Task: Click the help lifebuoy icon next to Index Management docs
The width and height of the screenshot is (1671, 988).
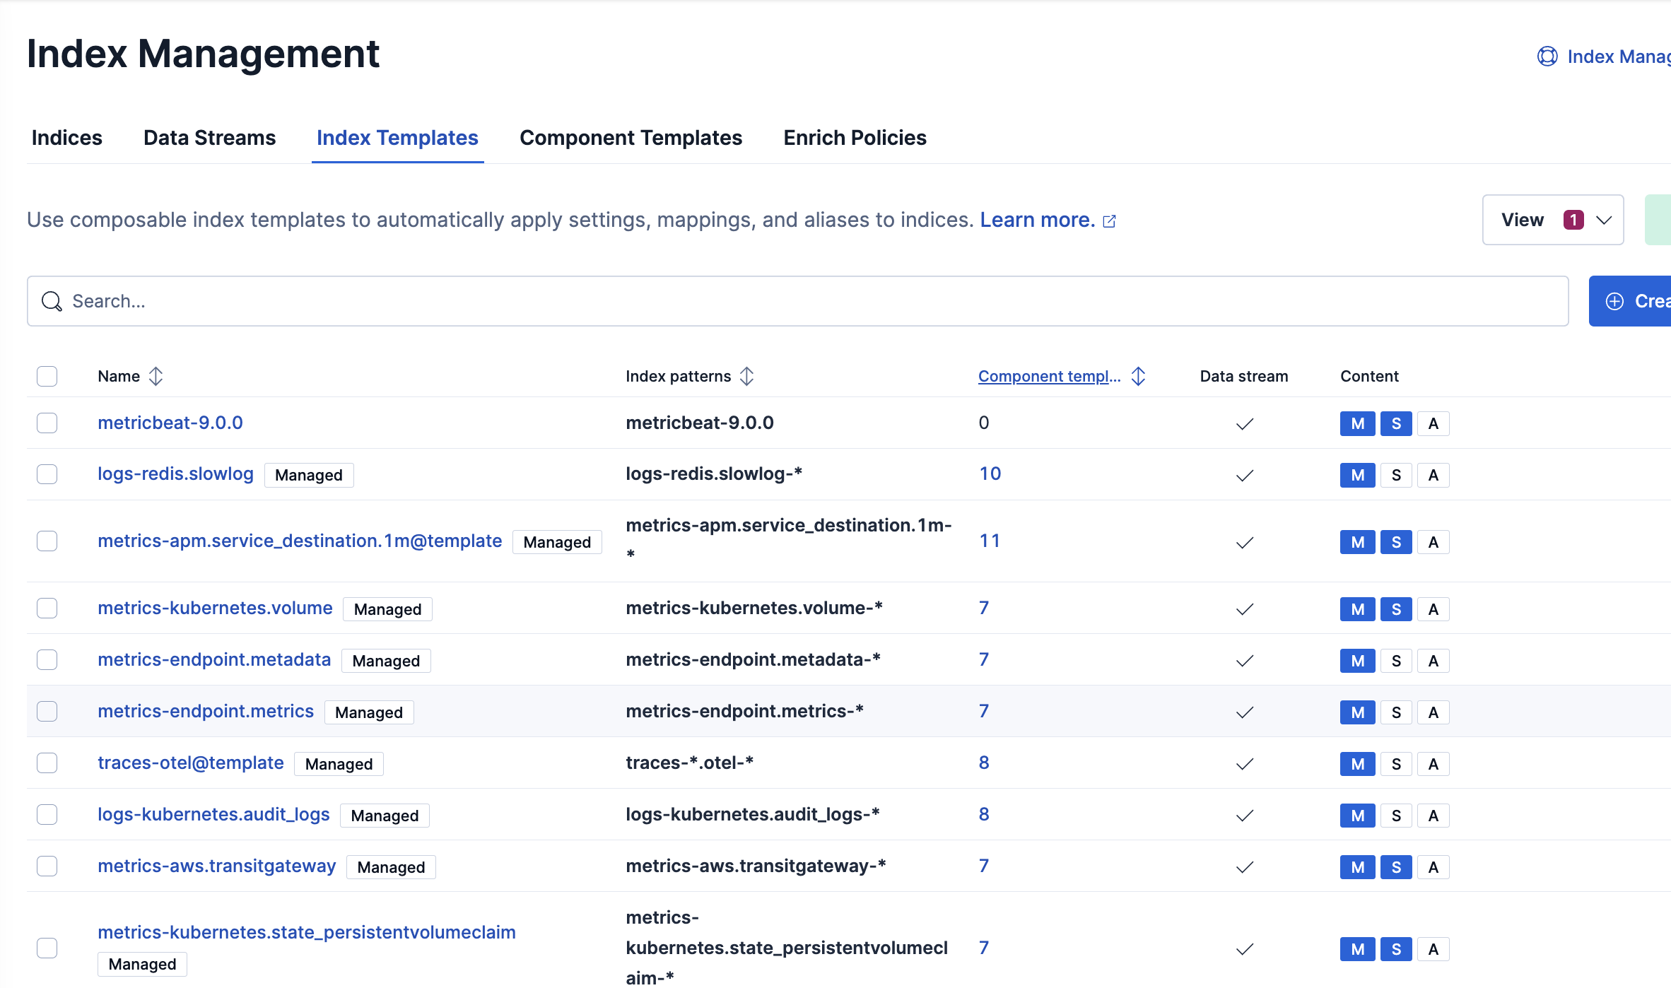Action: pos(1547,57)
